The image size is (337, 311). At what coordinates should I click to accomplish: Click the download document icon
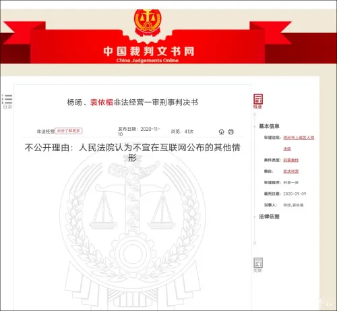222,132
